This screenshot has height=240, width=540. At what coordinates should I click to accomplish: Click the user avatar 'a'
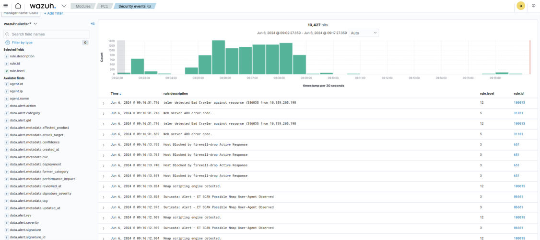(x=521, y=6)
